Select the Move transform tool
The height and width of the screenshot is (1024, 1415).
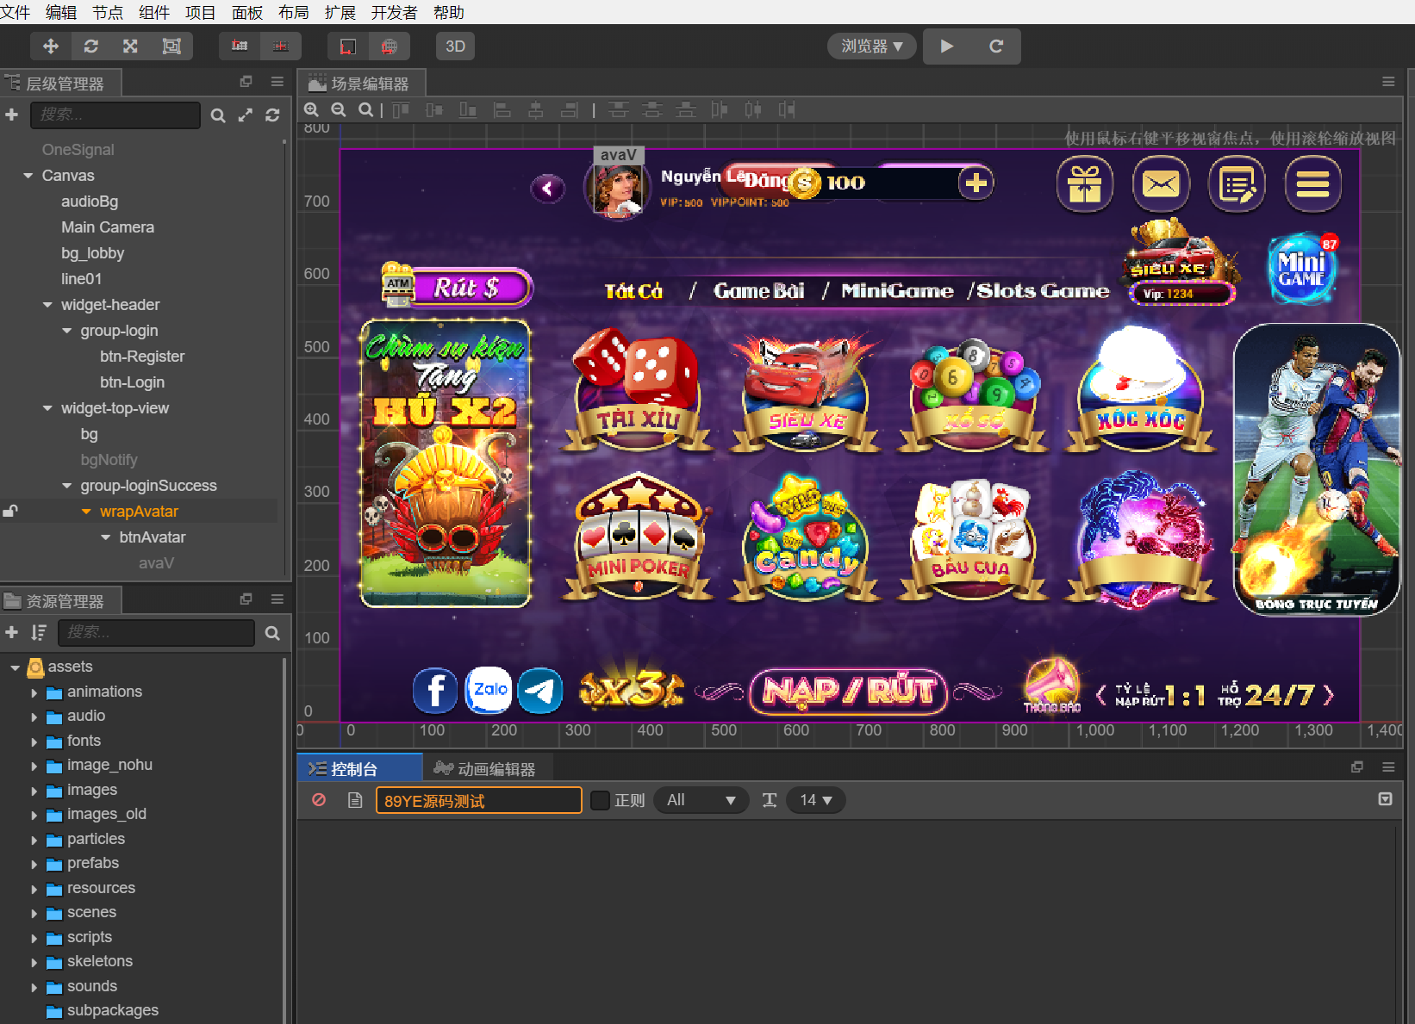tap(50, 47)
